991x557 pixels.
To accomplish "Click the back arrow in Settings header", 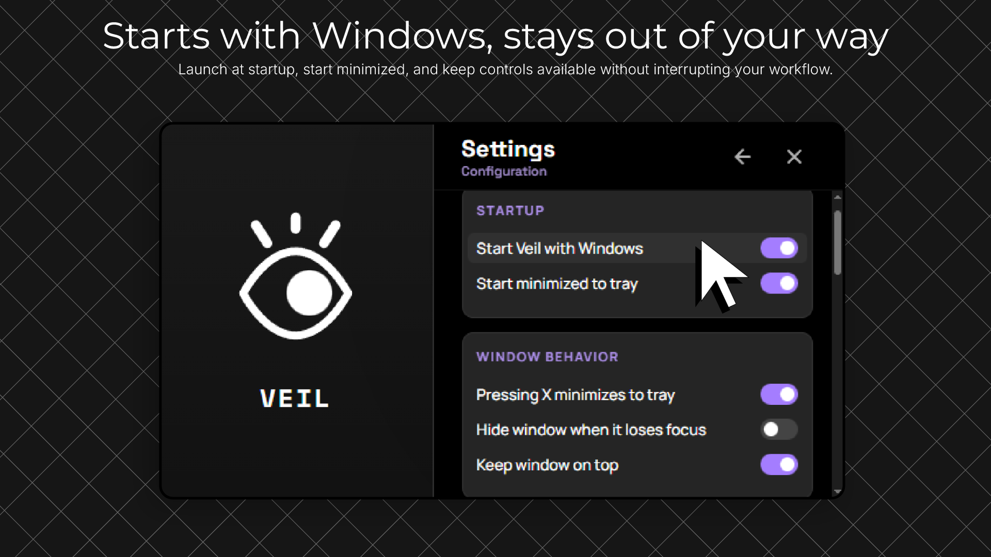I will (743, 157).
